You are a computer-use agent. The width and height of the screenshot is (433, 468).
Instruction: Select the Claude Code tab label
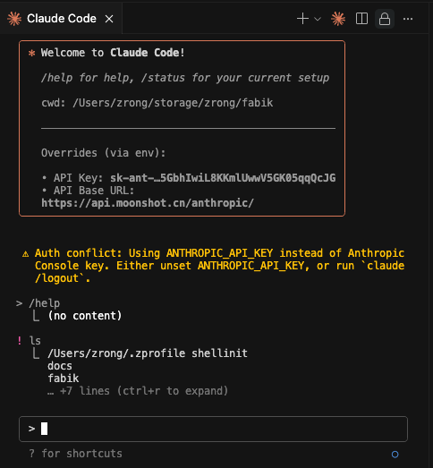coord(62,19)
